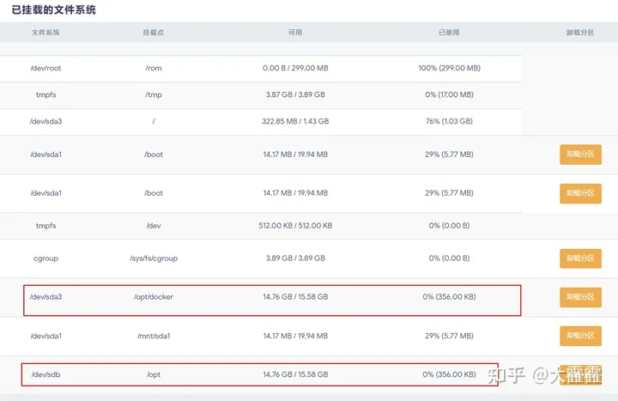Image resolution: width=618 pixels, height=401 pixels.
Task: Click the 知乎 watermark logo
Action: [505, 375]
